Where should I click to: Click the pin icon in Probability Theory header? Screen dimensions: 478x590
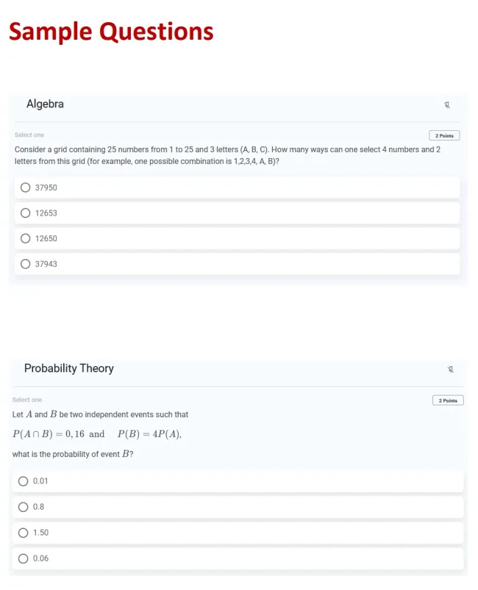pos(451,369)
